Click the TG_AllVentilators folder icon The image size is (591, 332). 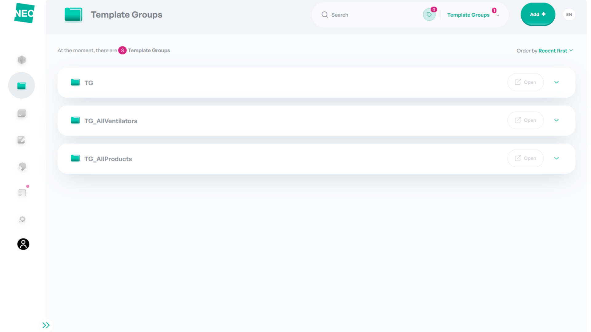click(x=75, y=120)
